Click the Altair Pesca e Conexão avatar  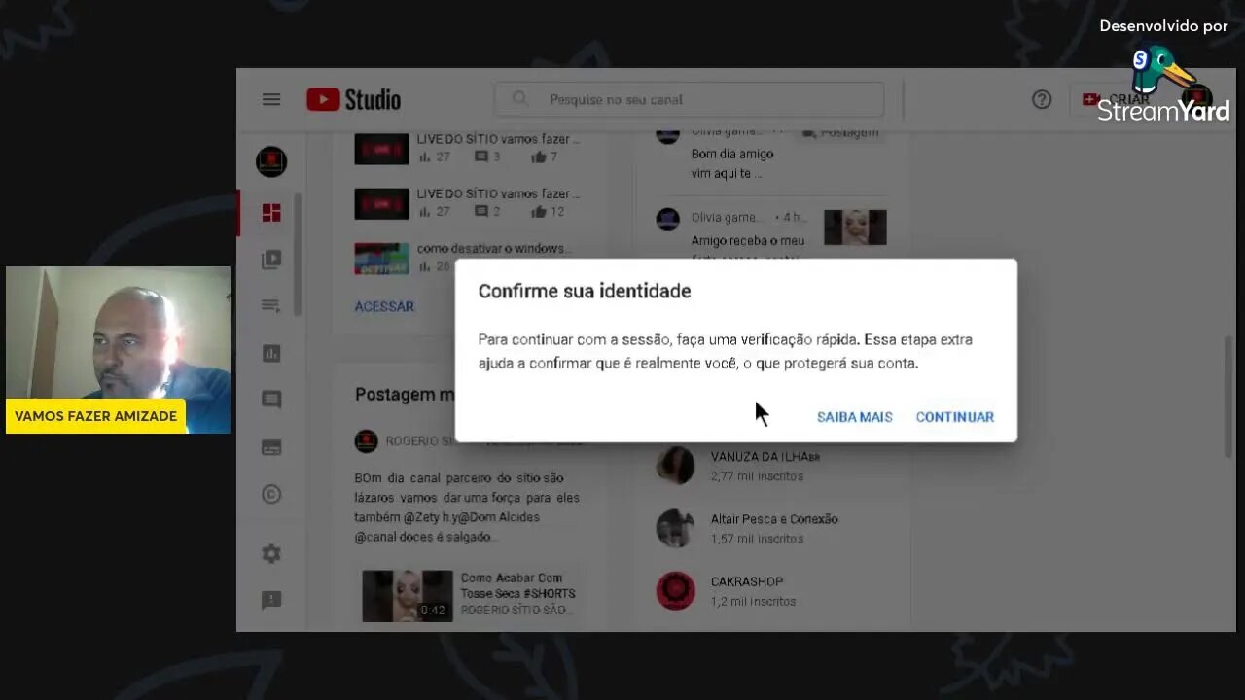point(675,528)
